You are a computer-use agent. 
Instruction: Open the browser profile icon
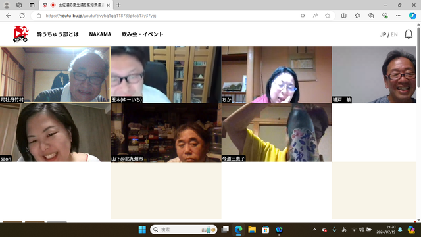click(x=7, y=5)
